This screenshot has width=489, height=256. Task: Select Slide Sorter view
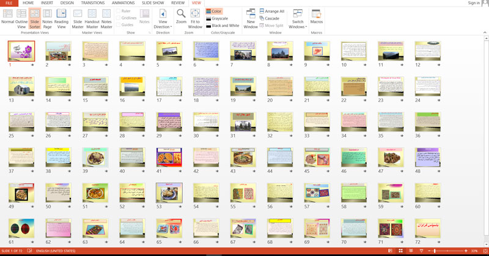pos(35,19)
